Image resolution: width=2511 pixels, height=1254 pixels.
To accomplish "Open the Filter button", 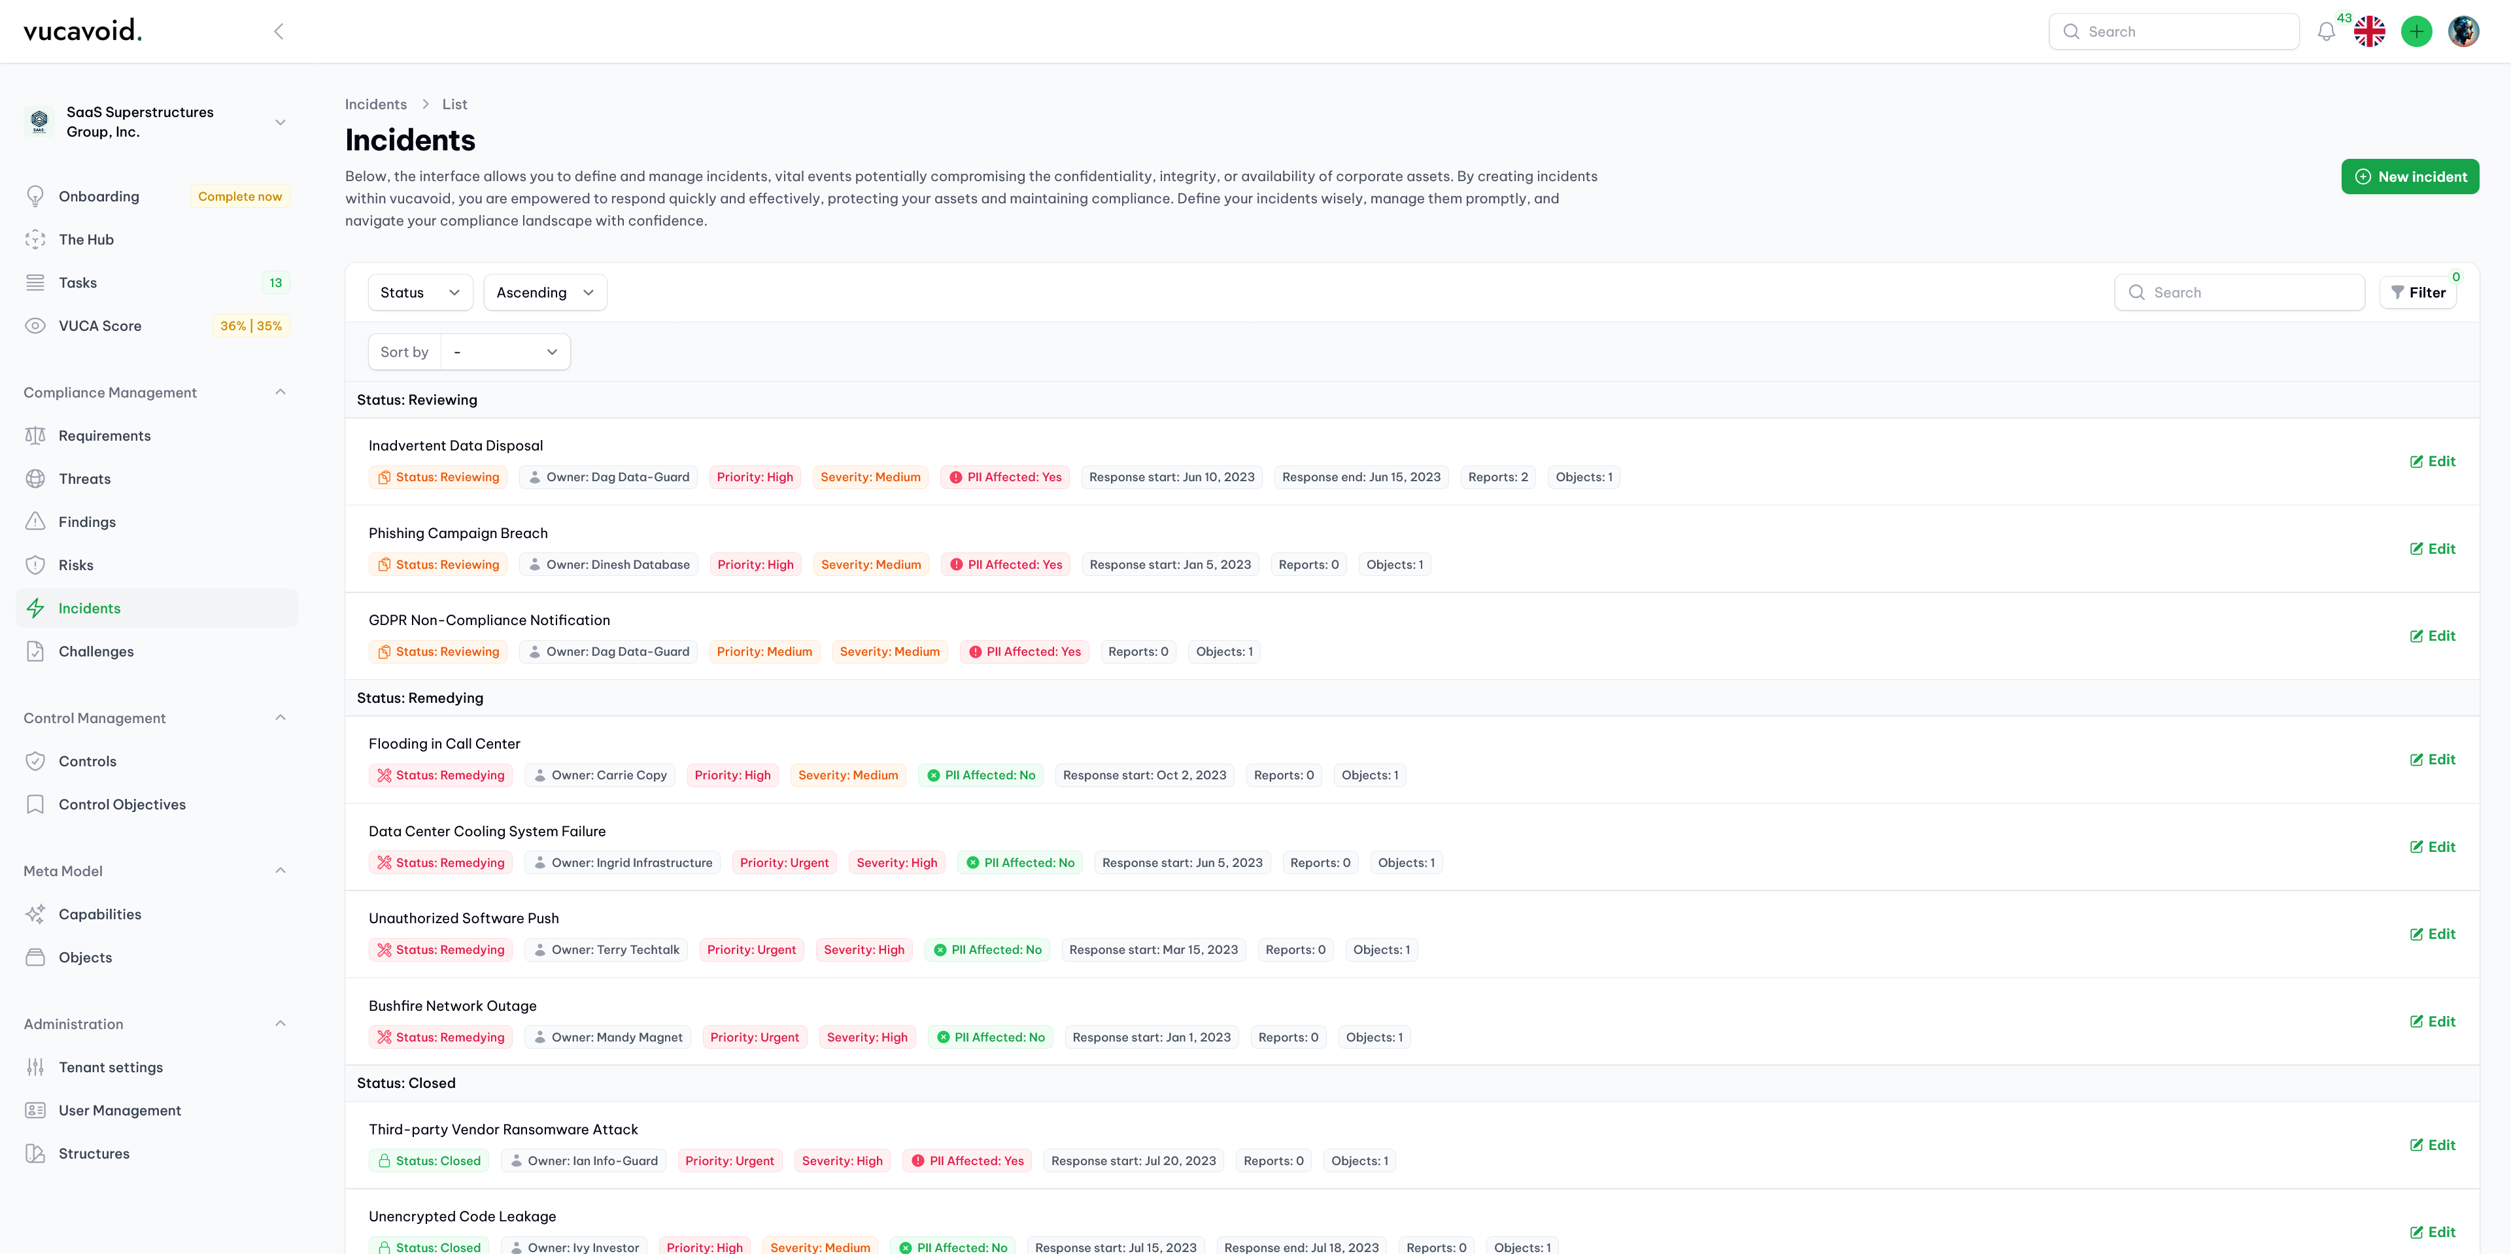I will coord(2417,292).
